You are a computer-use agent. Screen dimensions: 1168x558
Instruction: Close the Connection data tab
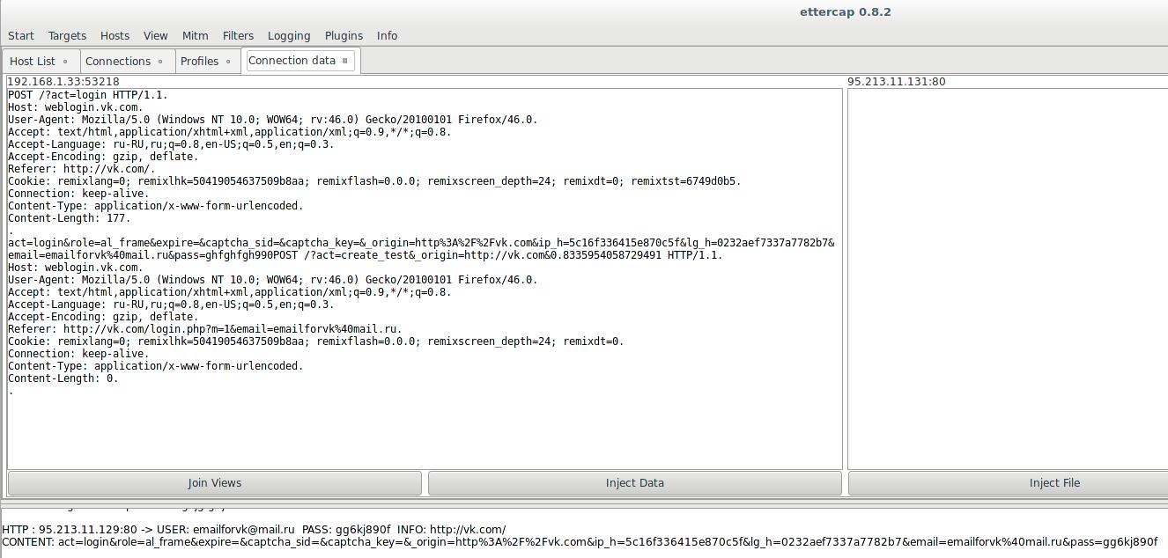(x=345, y=61)
